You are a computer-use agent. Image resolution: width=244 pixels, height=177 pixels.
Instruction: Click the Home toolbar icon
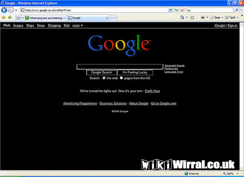point(182,17)
